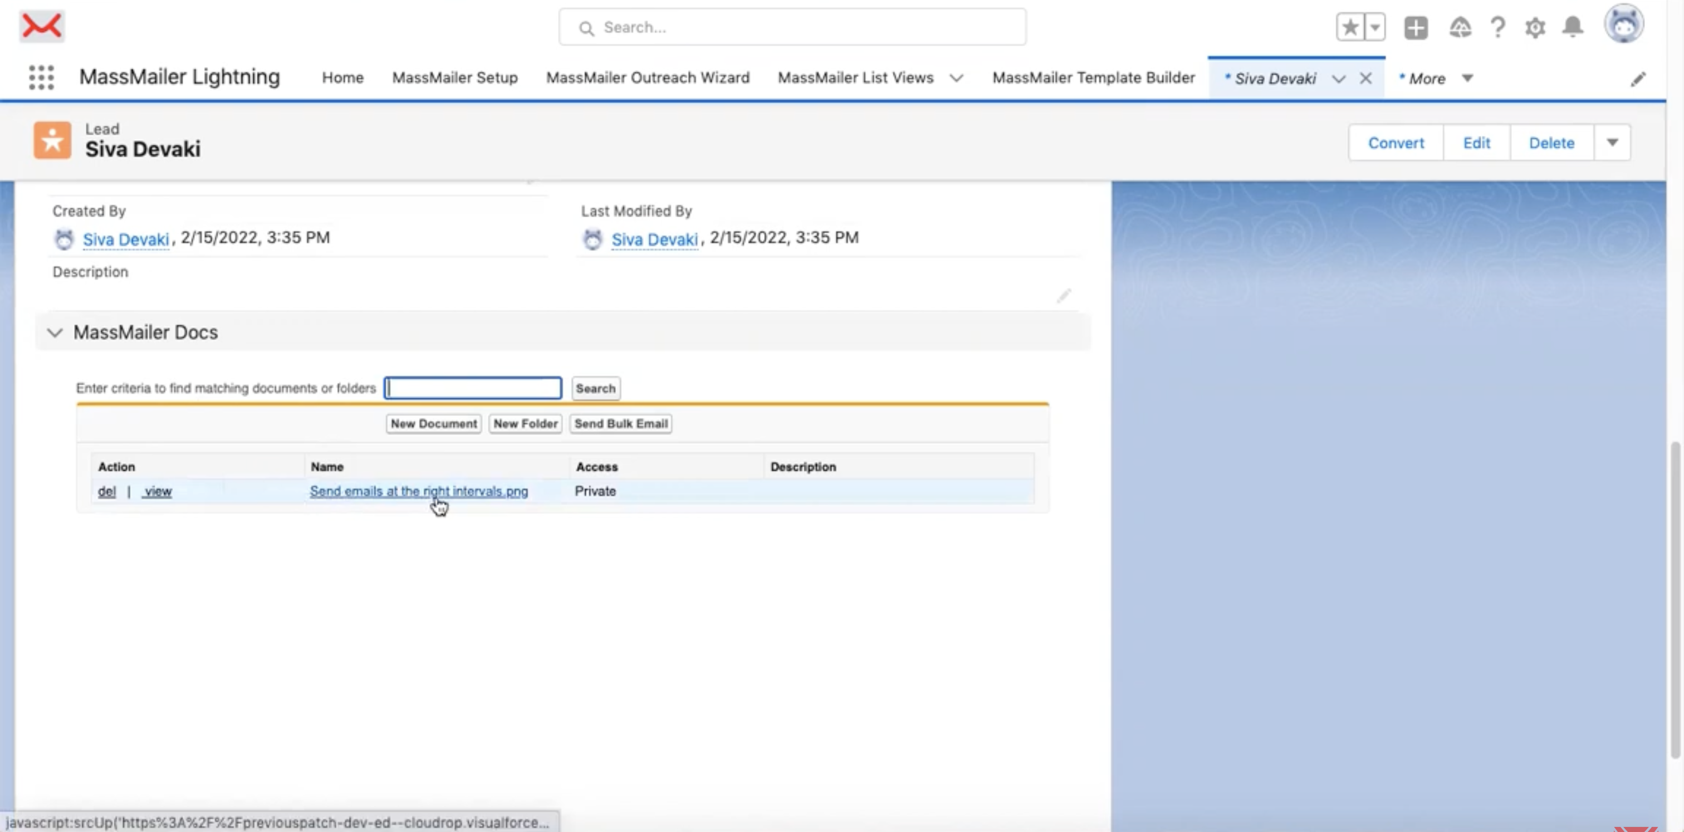This screenshot has width=1684, height=832.
Task: Click the New Document button
Action: [433, 423]
